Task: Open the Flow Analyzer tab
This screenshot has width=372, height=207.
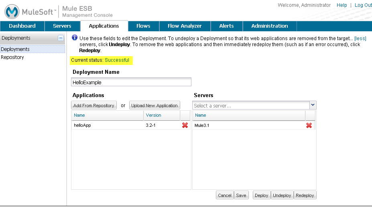Action: [x=185, y=26]
